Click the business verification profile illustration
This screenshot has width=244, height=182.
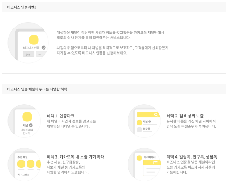28,43
